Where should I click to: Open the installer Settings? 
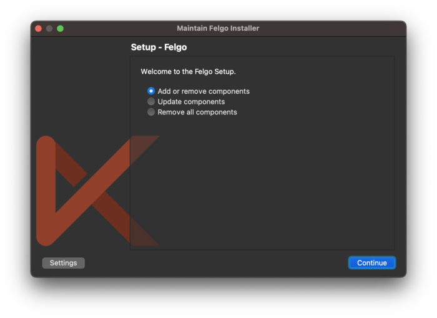click(x=64, y=263)
